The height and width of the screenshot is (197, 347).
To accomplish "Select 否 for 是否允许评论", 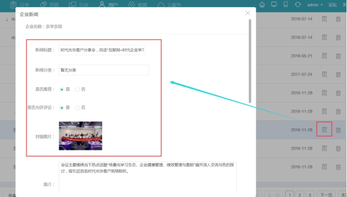I will coord(77,108).
